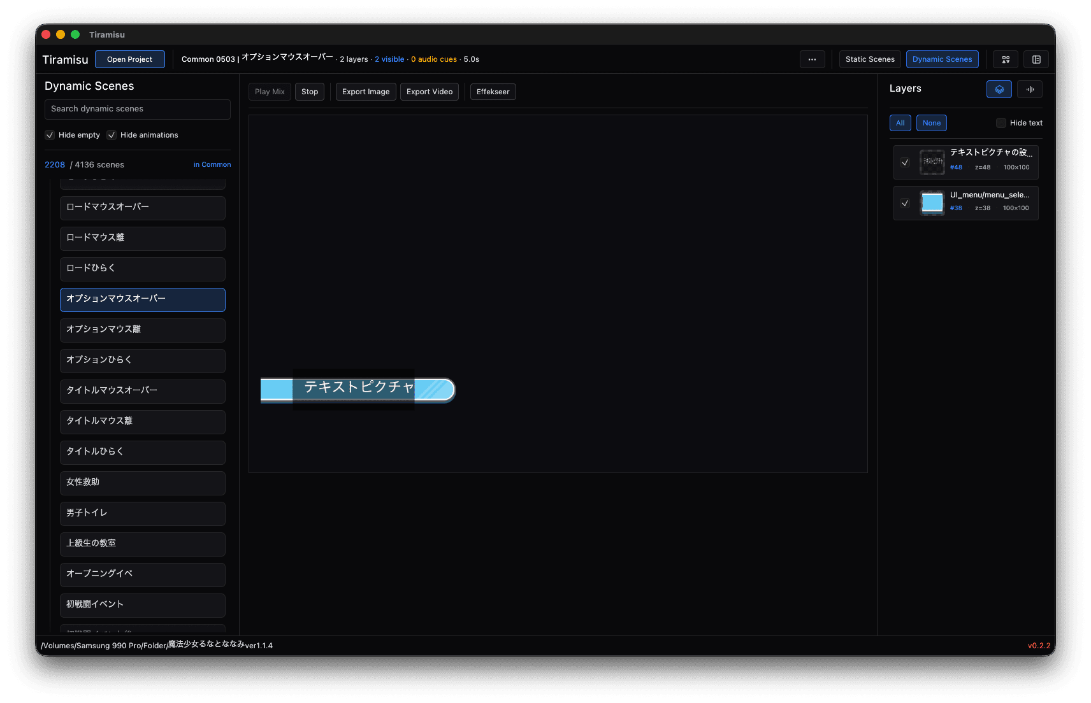Toggle the Hide empty checkbox
This screenshot has width=1091, height=703.
[50, 135]
